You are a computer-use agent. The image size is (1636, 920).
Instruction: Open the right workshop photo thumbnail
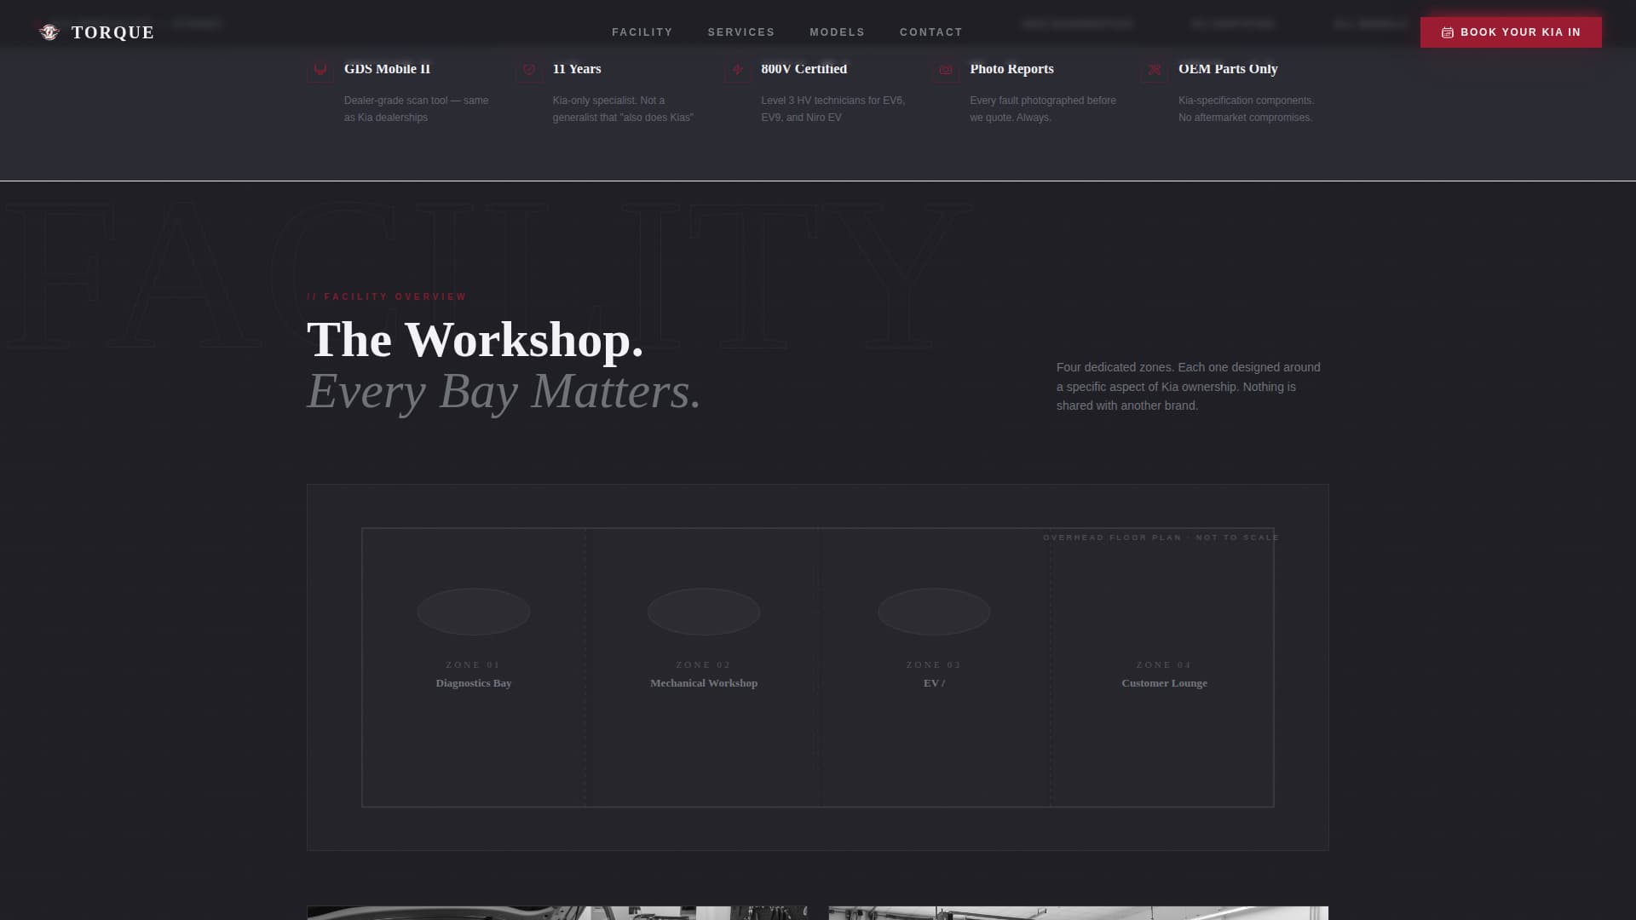tap(1078, 912)
